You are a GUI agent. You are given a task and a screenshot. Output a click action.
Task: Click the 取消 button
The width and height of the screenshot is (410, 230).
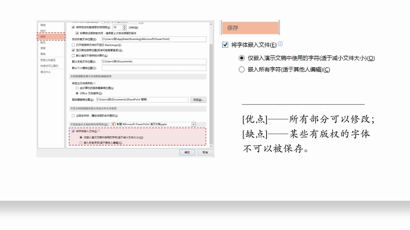(x=205, y=152)
